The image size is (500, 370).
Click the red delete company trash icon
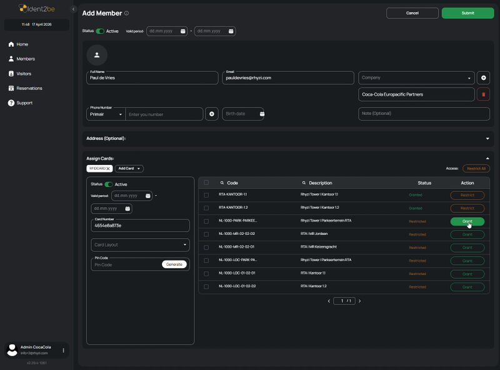tap(482, 94)
